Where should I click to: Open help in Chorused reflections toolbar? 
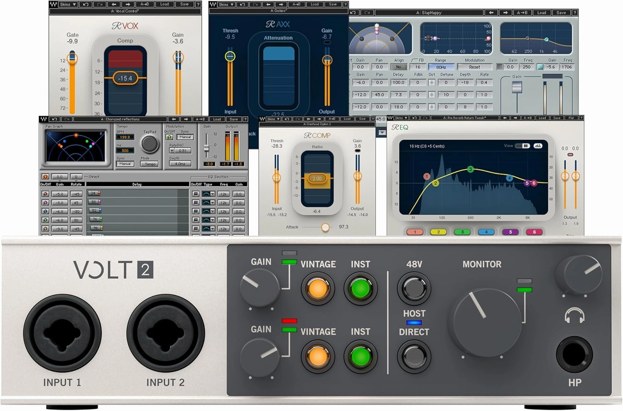pos(245,119)
